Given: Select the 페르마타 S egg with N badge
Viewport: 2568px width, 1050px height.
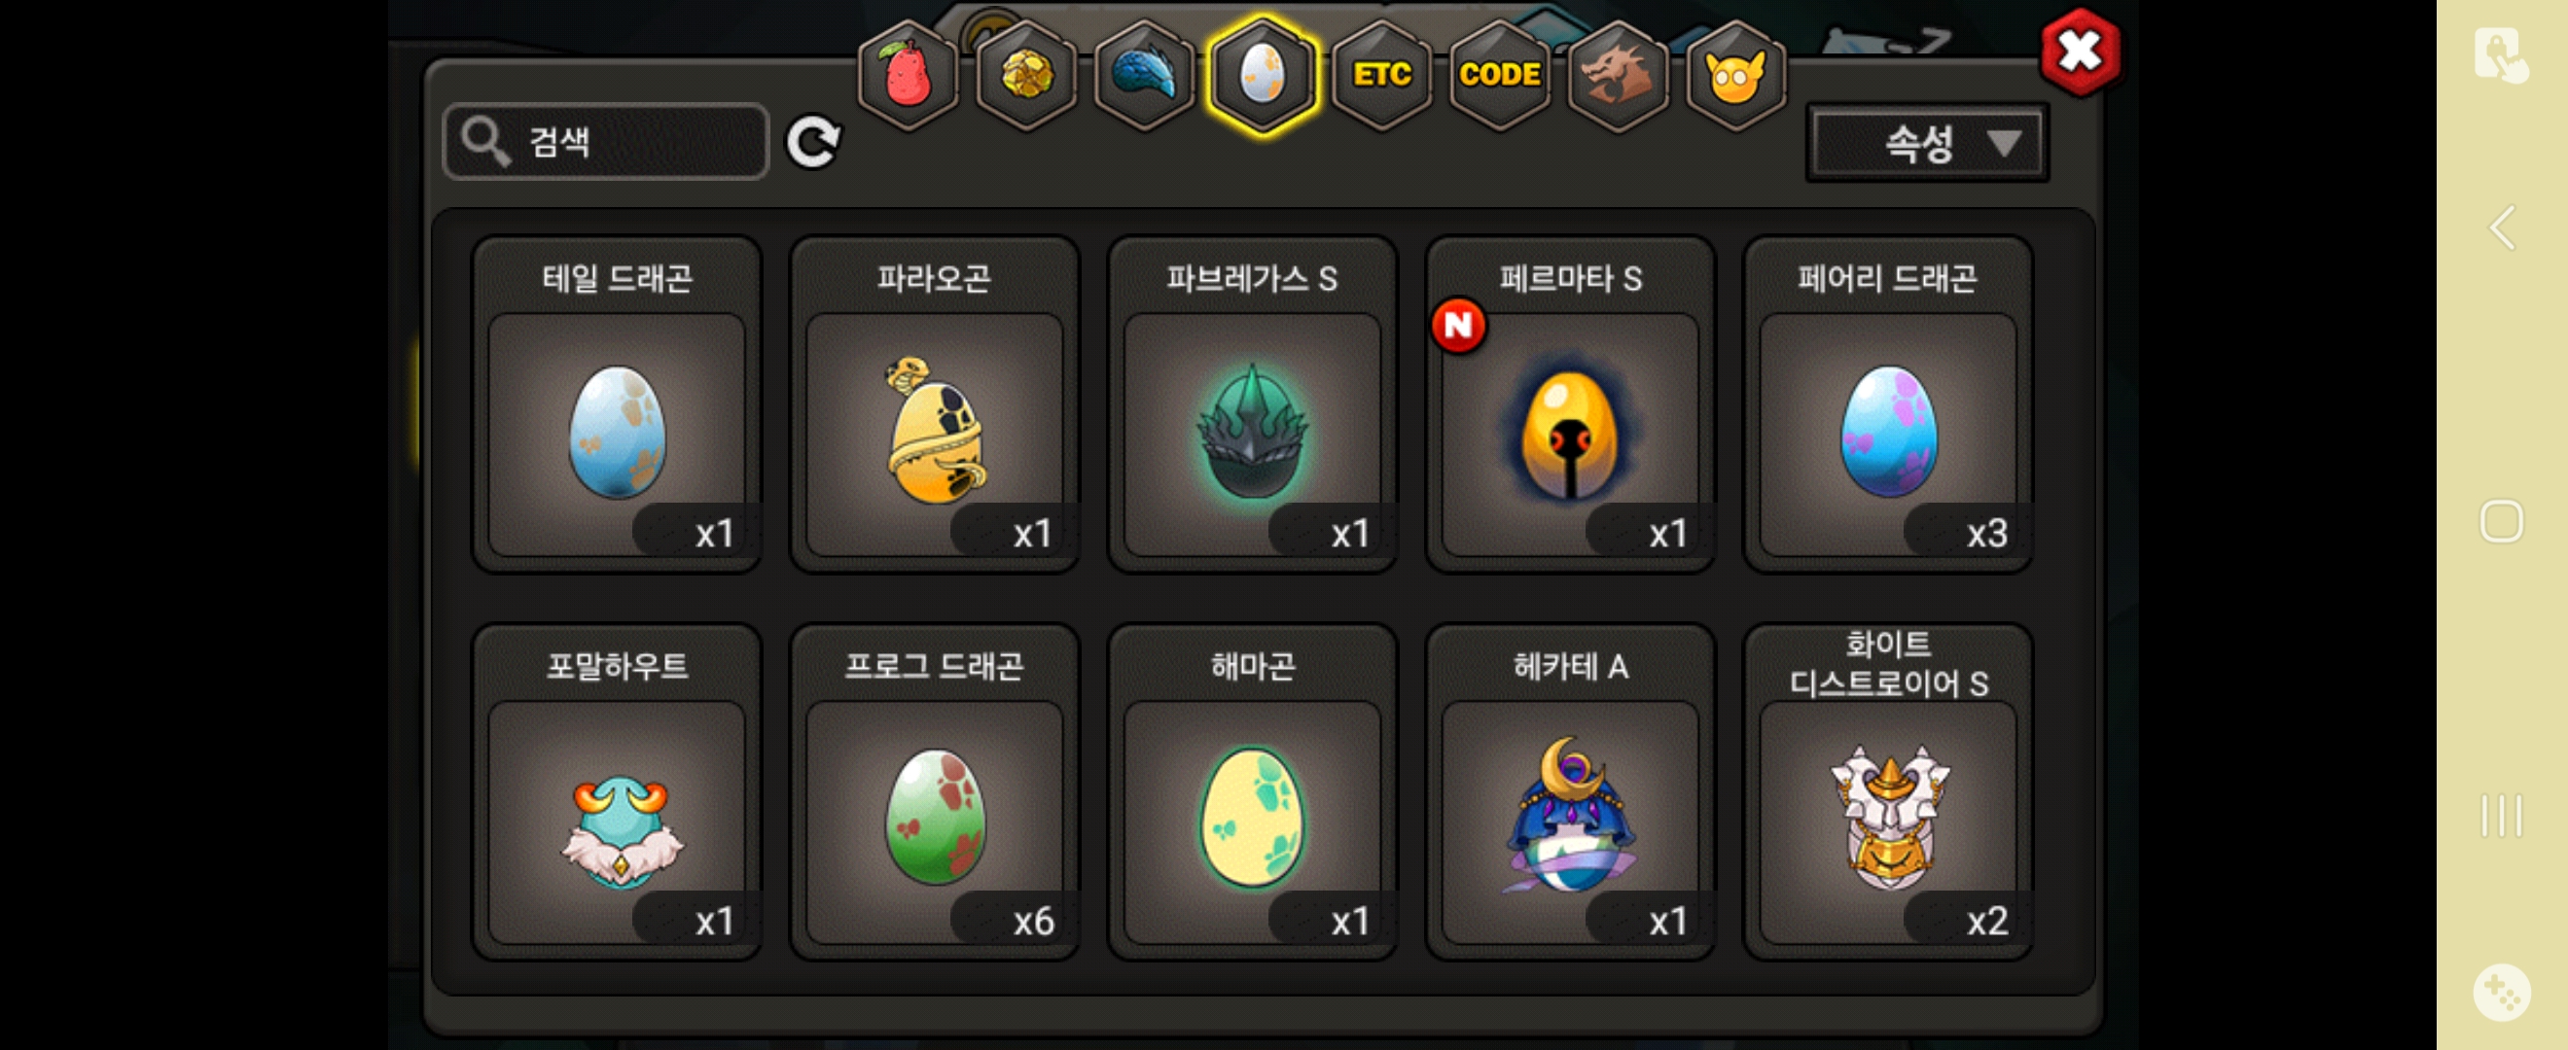Looking at the screenshot, I should pos(1569,404).
